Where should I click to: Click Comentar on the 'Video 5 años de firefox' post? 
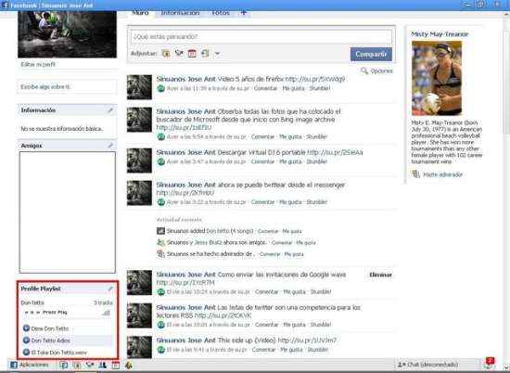point(265,88)
